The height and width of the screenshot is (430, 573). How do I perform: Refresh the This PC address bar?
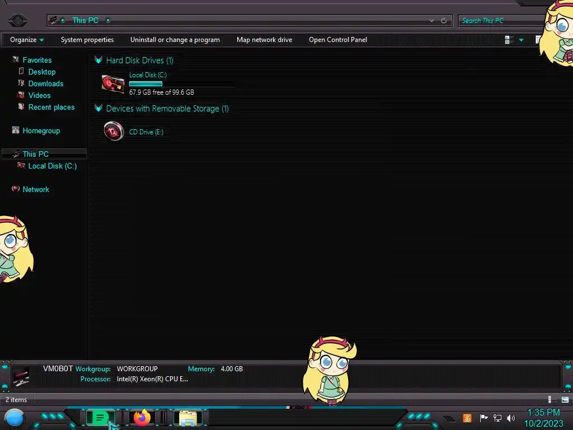click(x=444, y=21)
